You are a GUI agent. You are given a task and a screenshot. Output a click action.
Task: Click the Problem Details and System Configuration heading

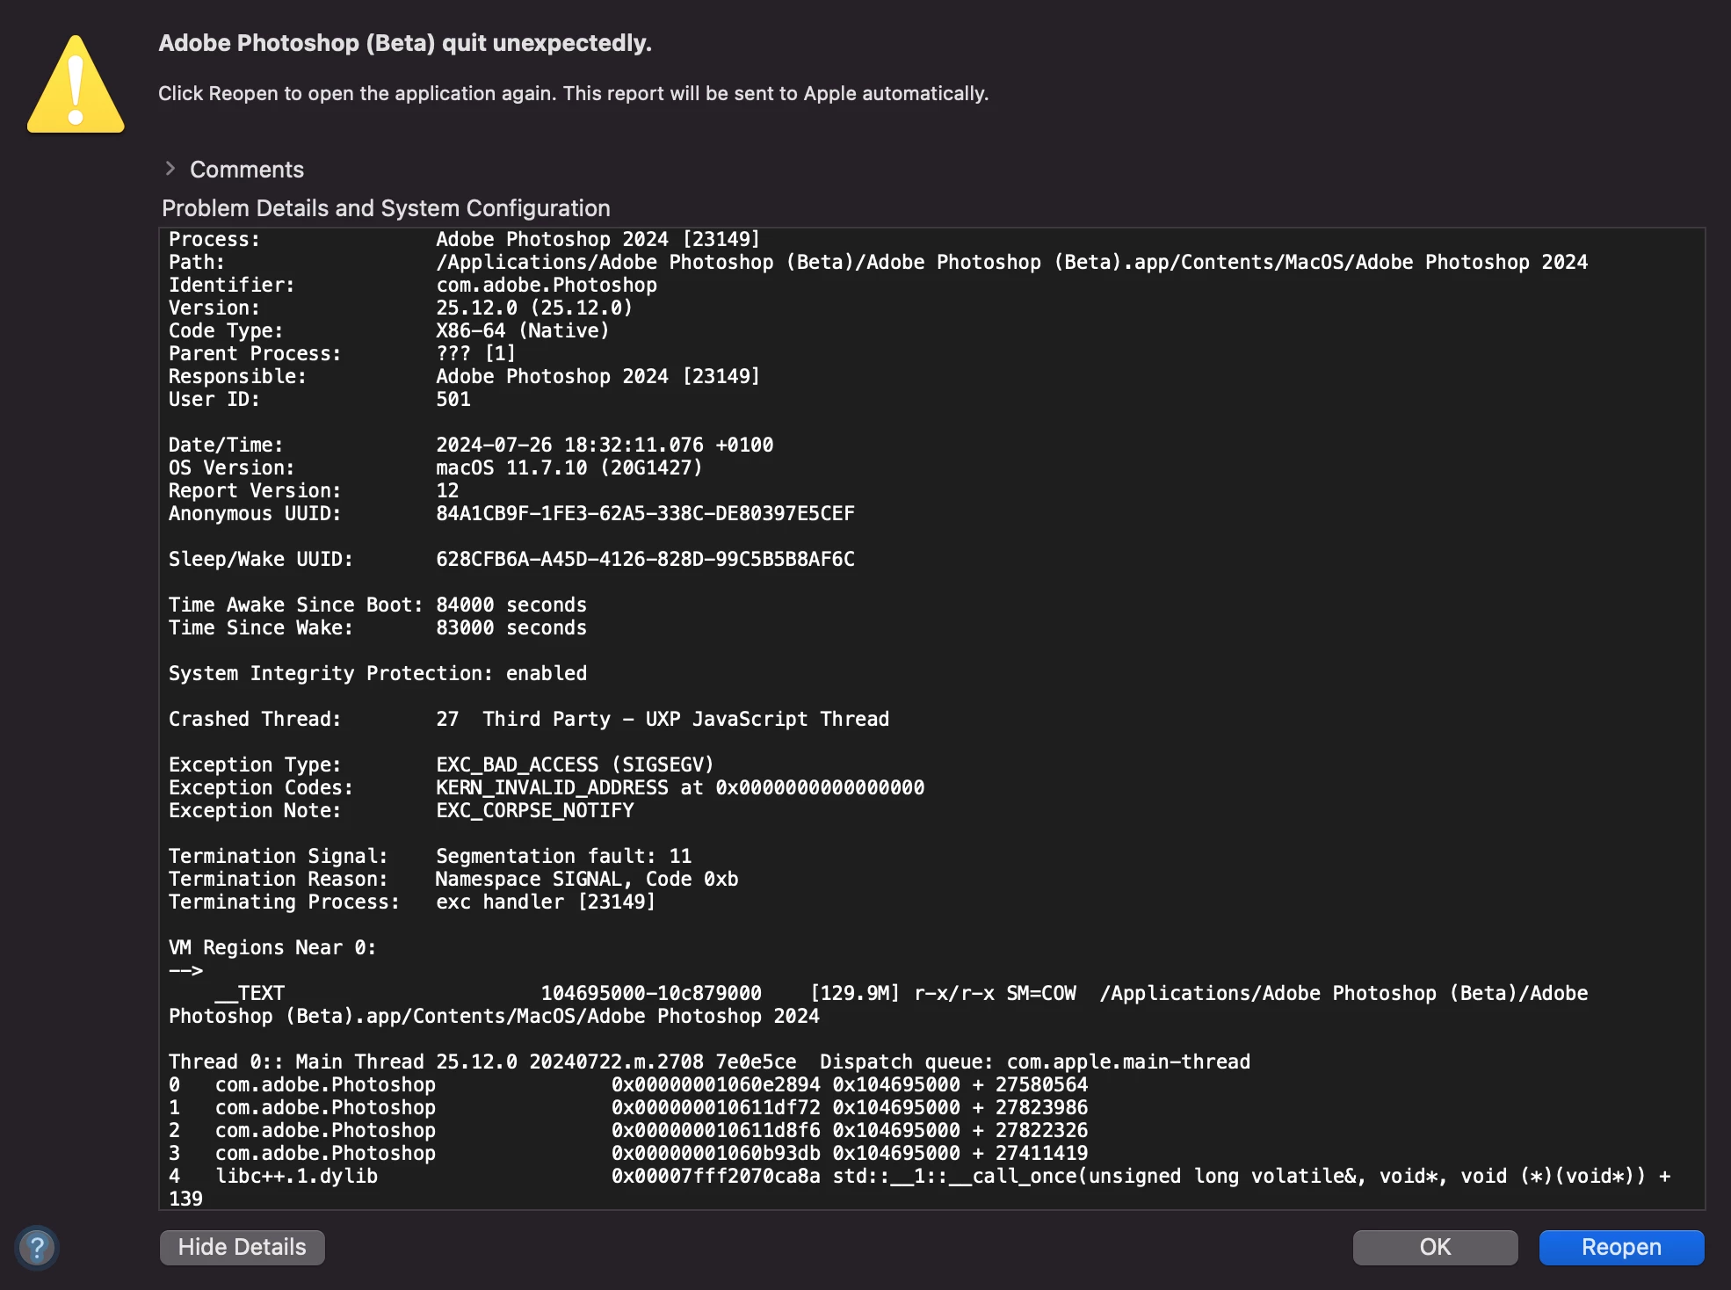(386, 208)
